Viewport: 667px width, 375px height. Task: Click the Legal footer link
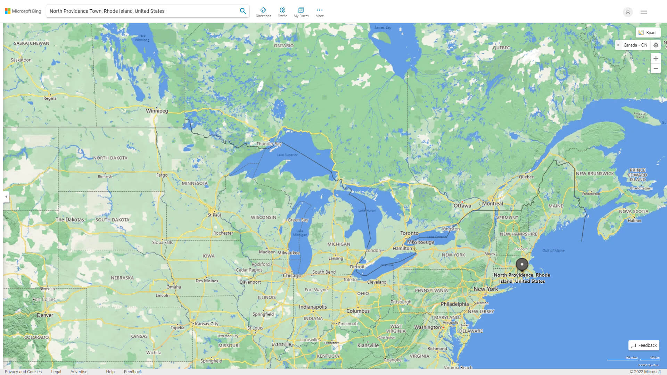pyautogui.click(x=56, y=372)
